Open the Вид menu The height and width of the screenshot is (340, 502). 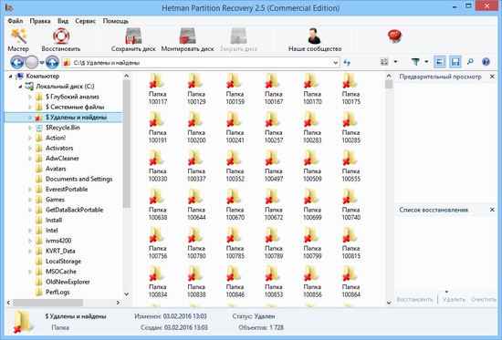tap(63, 21)
